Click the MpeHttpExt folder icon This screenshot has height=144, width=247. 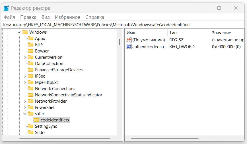tap(31, 82)
